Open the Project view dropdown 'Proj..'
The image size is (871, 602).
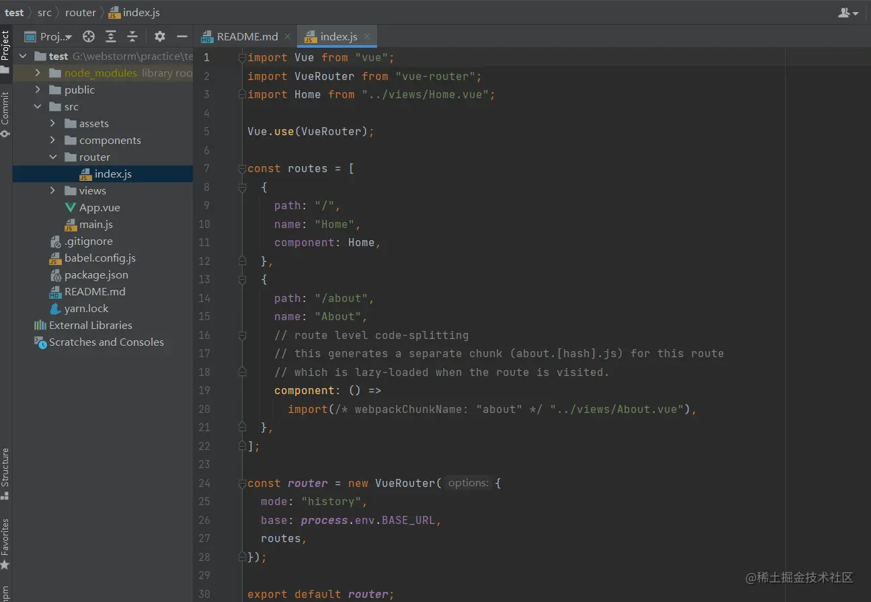[x=49, y=36]
